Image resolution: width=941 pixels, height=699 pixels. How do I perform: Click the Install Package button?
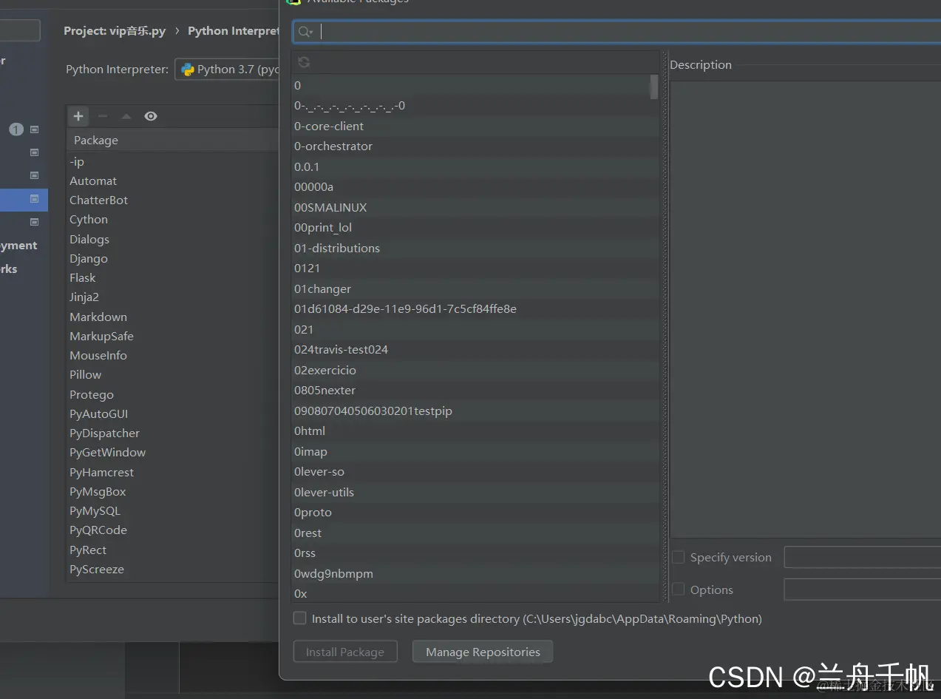click(x=345, y=652)
